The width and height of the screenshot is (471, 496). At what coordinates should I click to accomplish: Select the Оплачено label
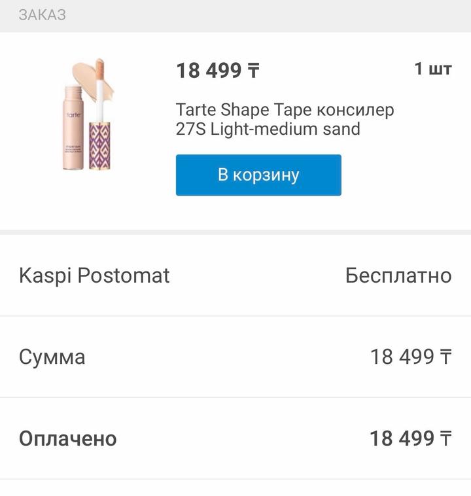point(67,438)
